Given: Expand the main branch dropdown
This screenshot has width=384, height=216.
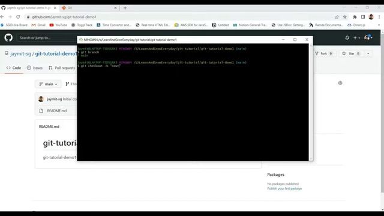Looking at the screenshot, I should click(48, 84).
